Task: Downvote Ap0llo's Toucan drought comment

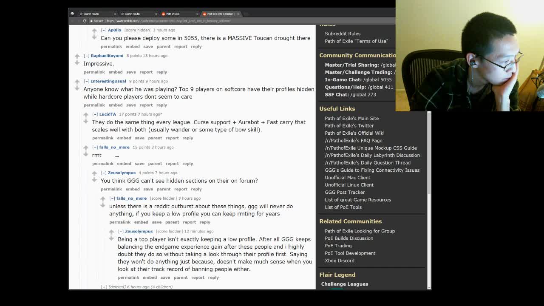Action: click(94, 37)
